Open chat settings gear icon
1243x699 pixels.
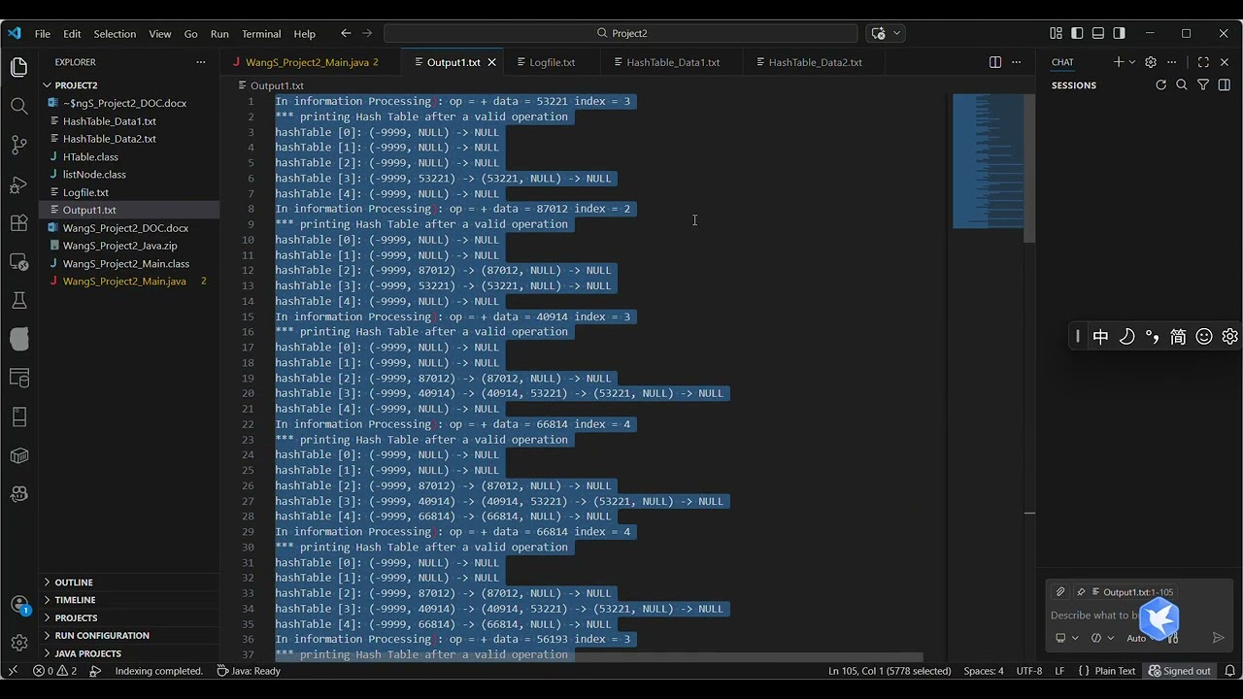(x=1151, y=62)
